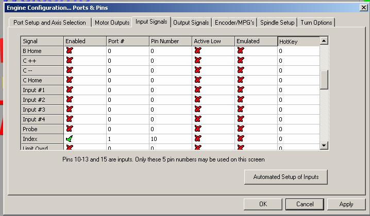Screen dimensions: 370x216
Task: Click the Signal column header
Action: tap(42, 41)
